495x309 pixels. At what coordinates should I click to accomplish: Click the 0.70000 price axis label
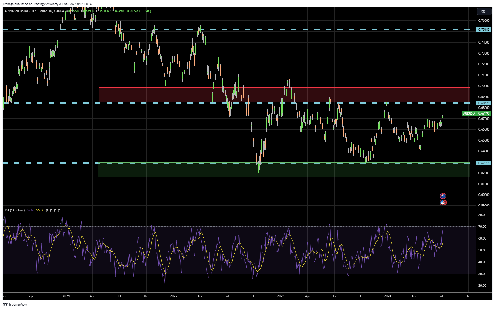(x=484, y=86)
